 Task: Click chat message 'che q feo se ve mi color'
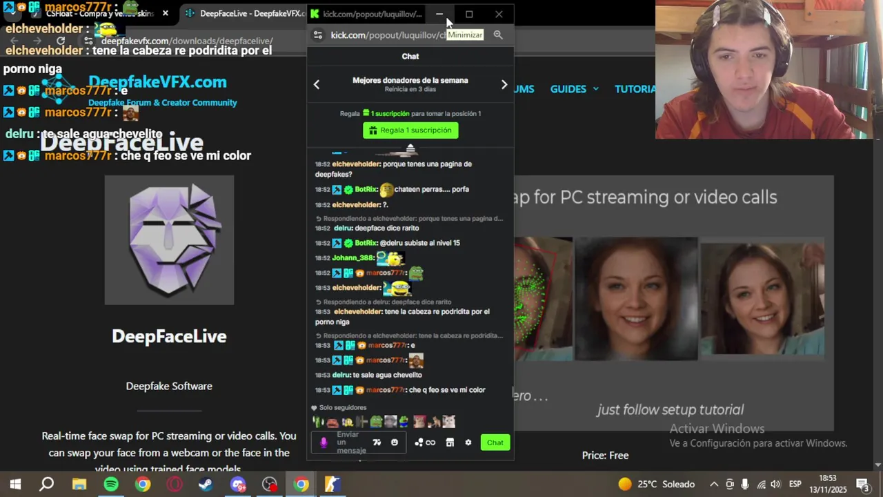pos(447,390)
